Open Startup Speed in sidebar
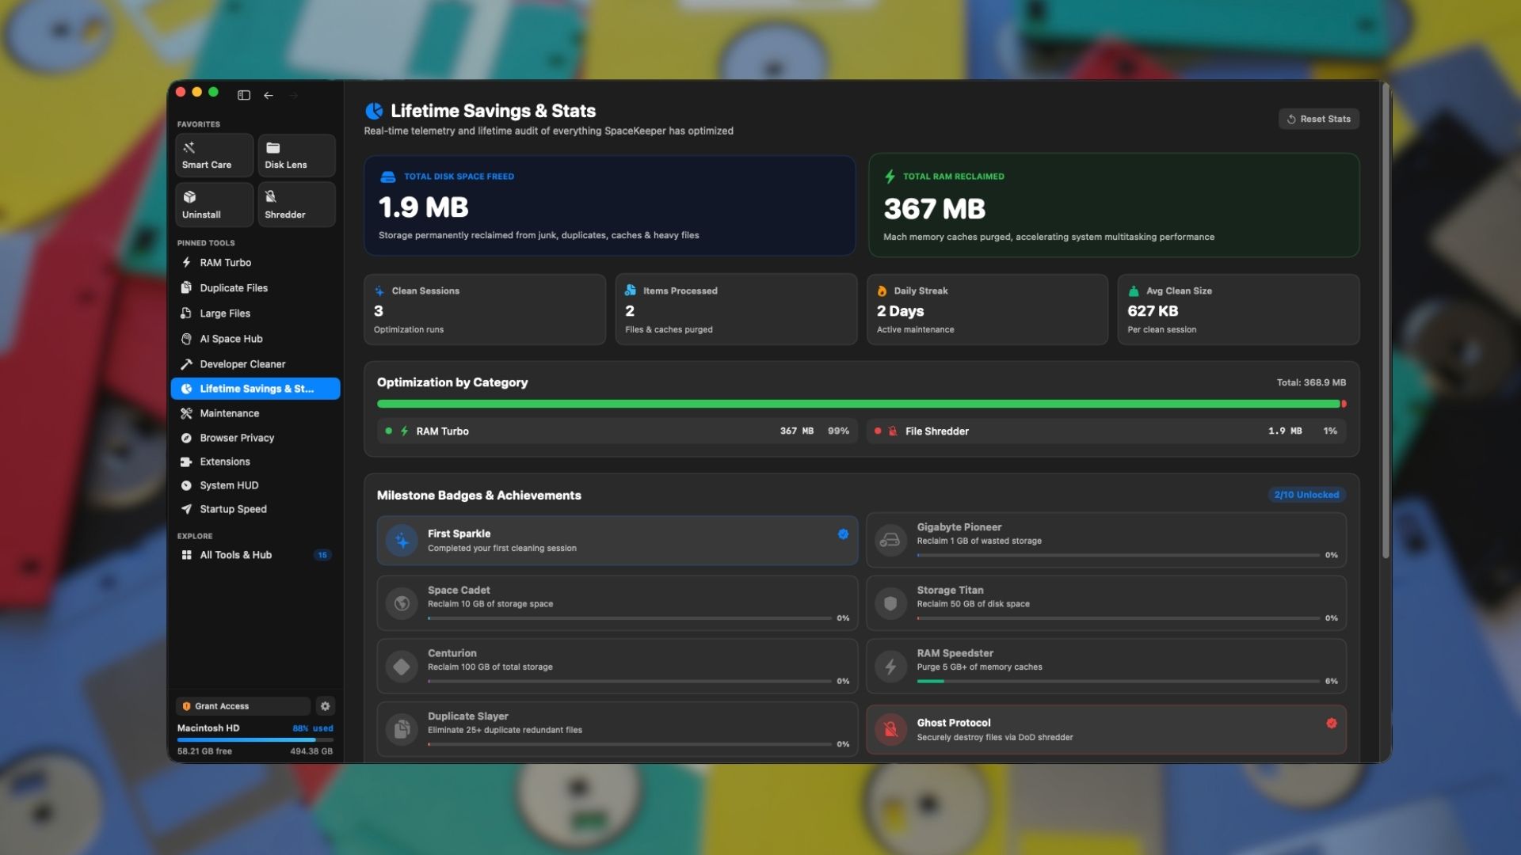 (255, 509)
